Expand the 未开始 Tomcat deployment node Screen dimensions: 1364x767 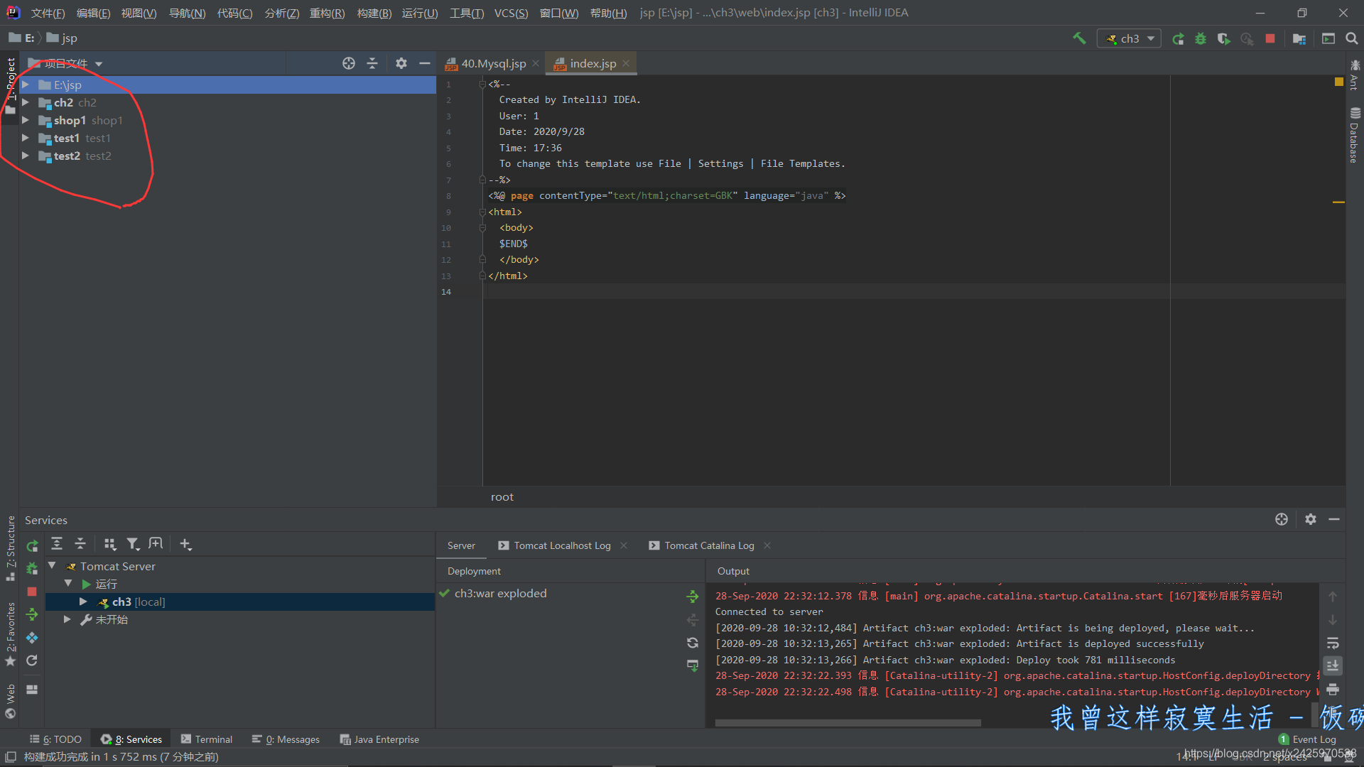[68, 619]
